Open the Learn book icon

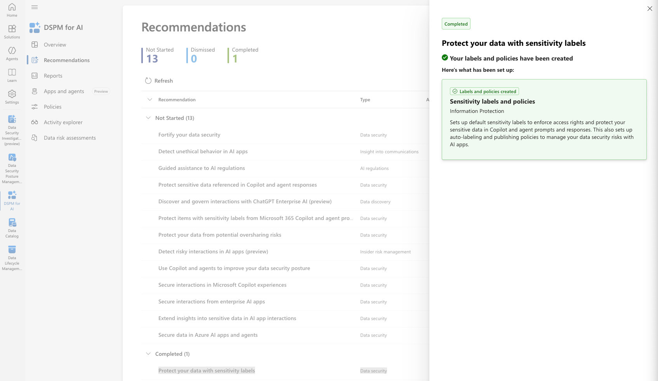click(12, 73)
